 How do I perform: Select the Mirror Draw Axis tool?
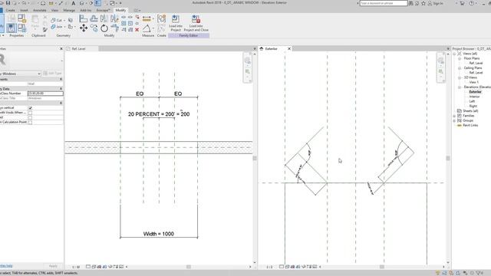(x=114, y=18)
